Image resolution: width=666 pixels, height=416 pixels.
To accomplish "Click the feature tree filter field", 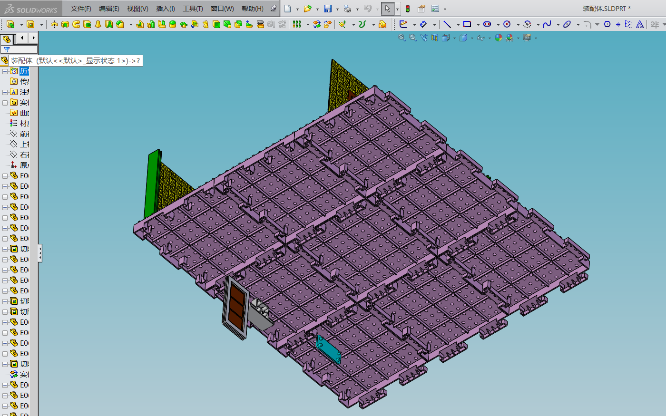I will (19, 49).
